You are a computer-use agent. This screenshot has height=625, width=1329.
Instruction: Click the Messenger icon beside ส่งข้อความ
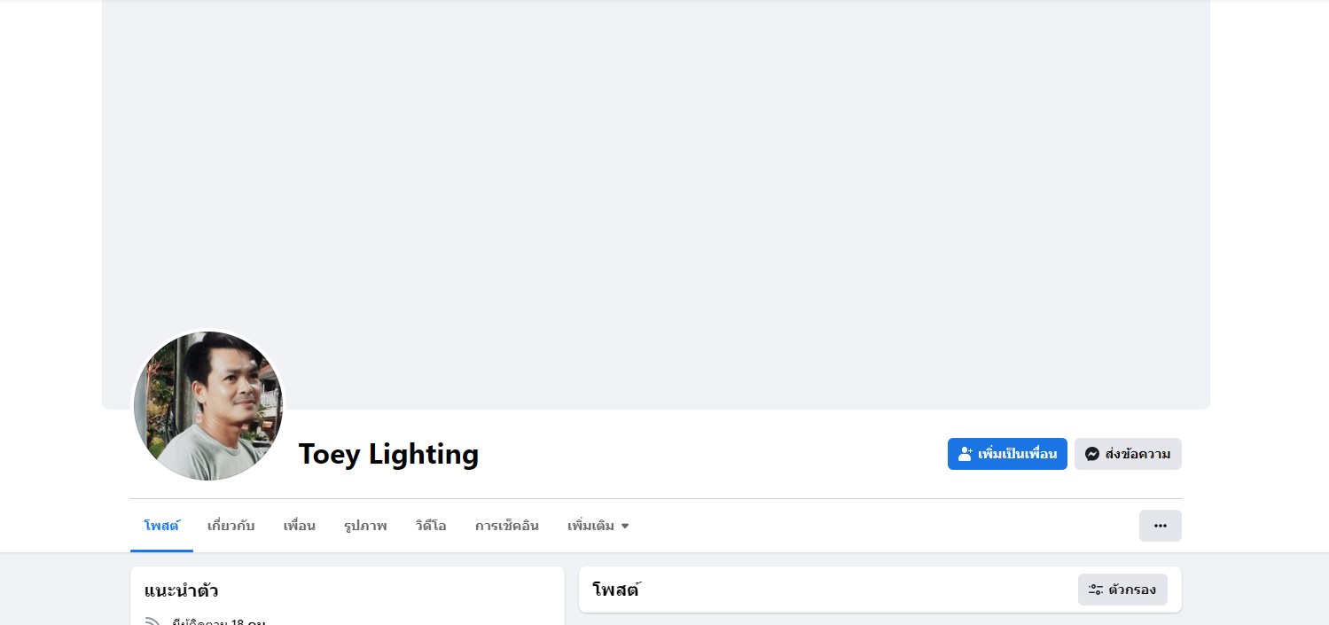(x=1092, y=454)
